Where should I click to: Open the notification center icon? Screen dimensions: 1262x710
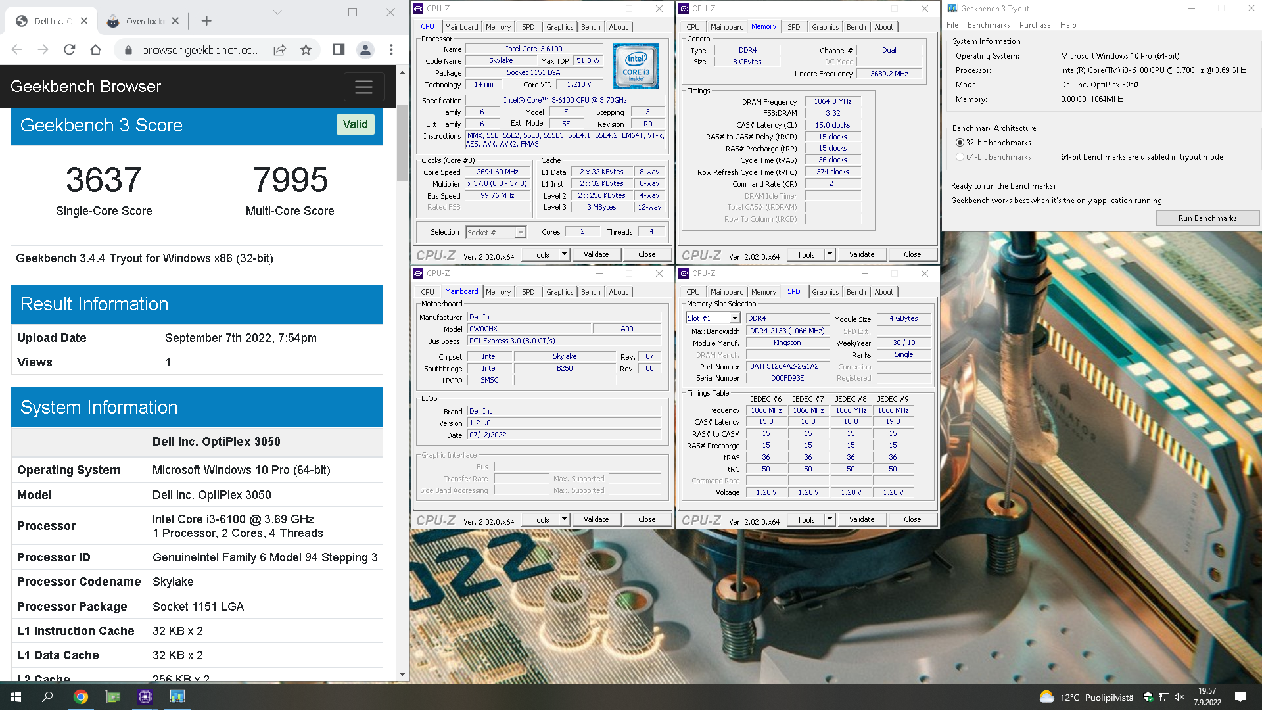1240,697
